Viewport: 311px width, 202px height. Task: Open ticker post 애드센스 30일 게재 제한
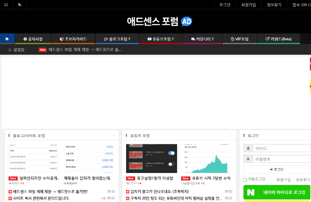pos(85,49)
